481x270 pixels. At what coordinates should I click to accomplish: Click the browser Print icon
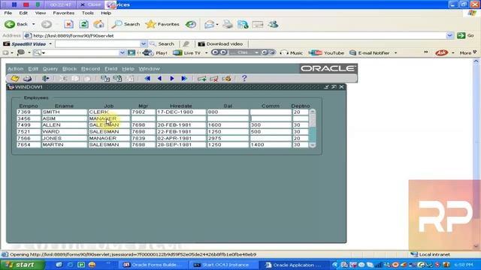(228, 24)
